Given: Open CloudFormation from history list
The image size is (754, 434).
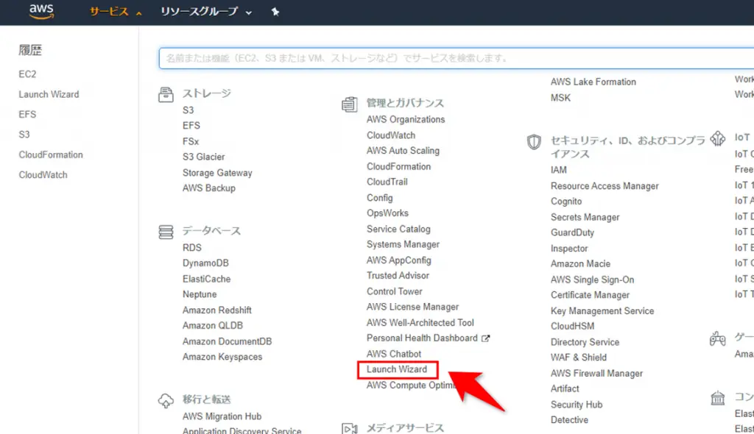Looking at the screenshot, I should pyautogui.click(x=51, y=154).
